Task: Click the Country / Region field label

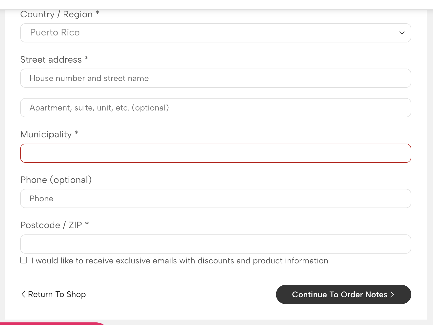Action: [x=56, y=14]
